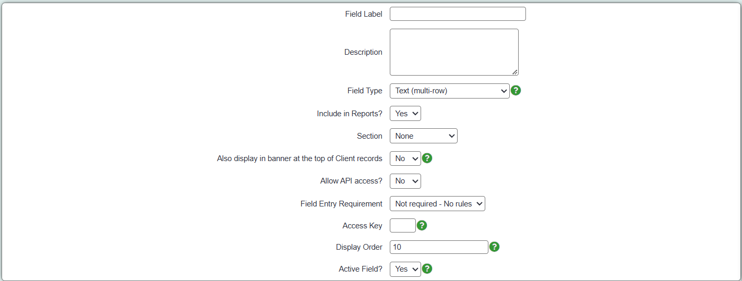This screenshot has width=742, height=281.
Task: Click the Display Order field containing 10
Action: tap(439, 247)
